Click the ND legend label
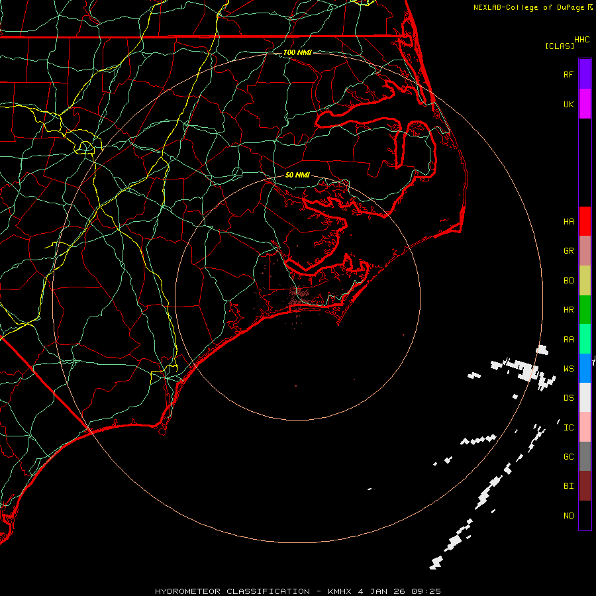 568,516
